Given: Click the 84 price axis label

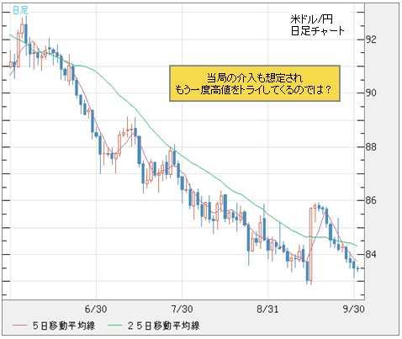Looking at the screenshot, I should click(x=371, y=254).
